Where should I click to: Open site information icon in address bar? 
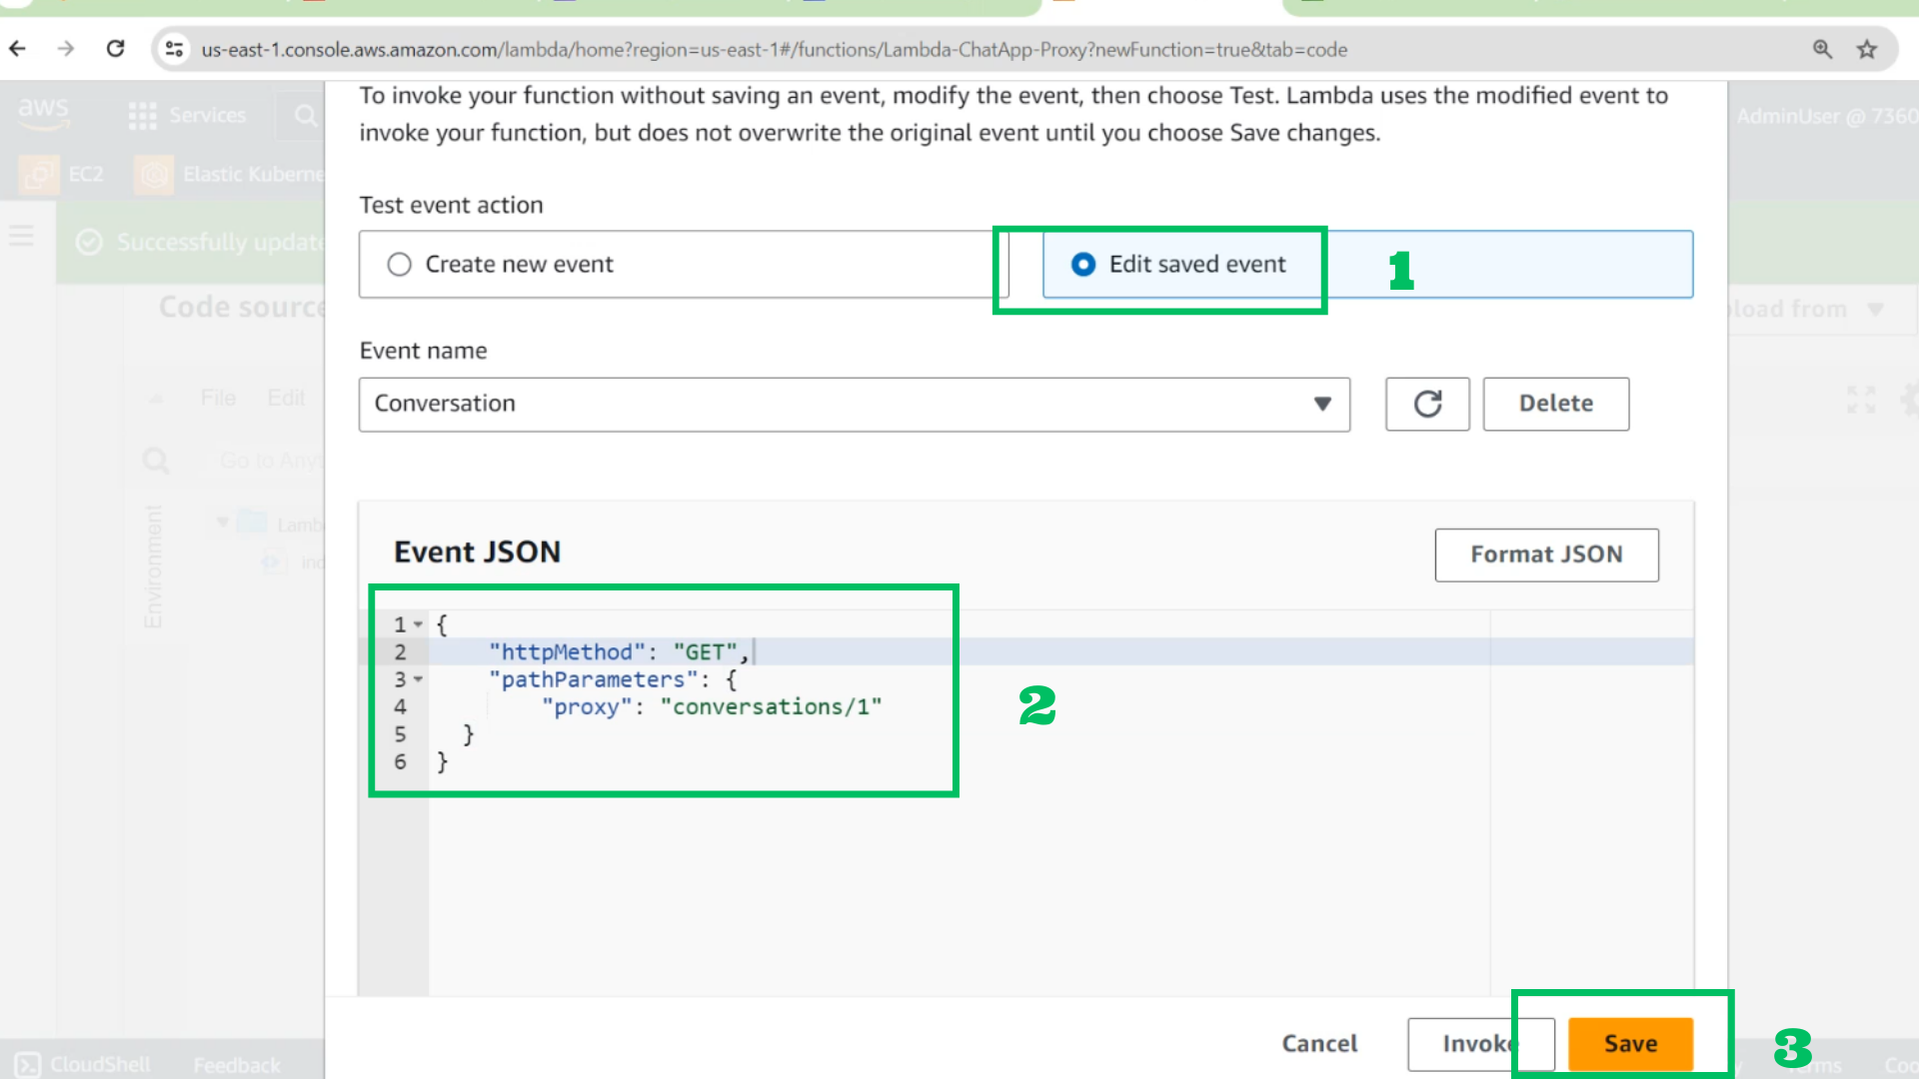tap(175, 49)
